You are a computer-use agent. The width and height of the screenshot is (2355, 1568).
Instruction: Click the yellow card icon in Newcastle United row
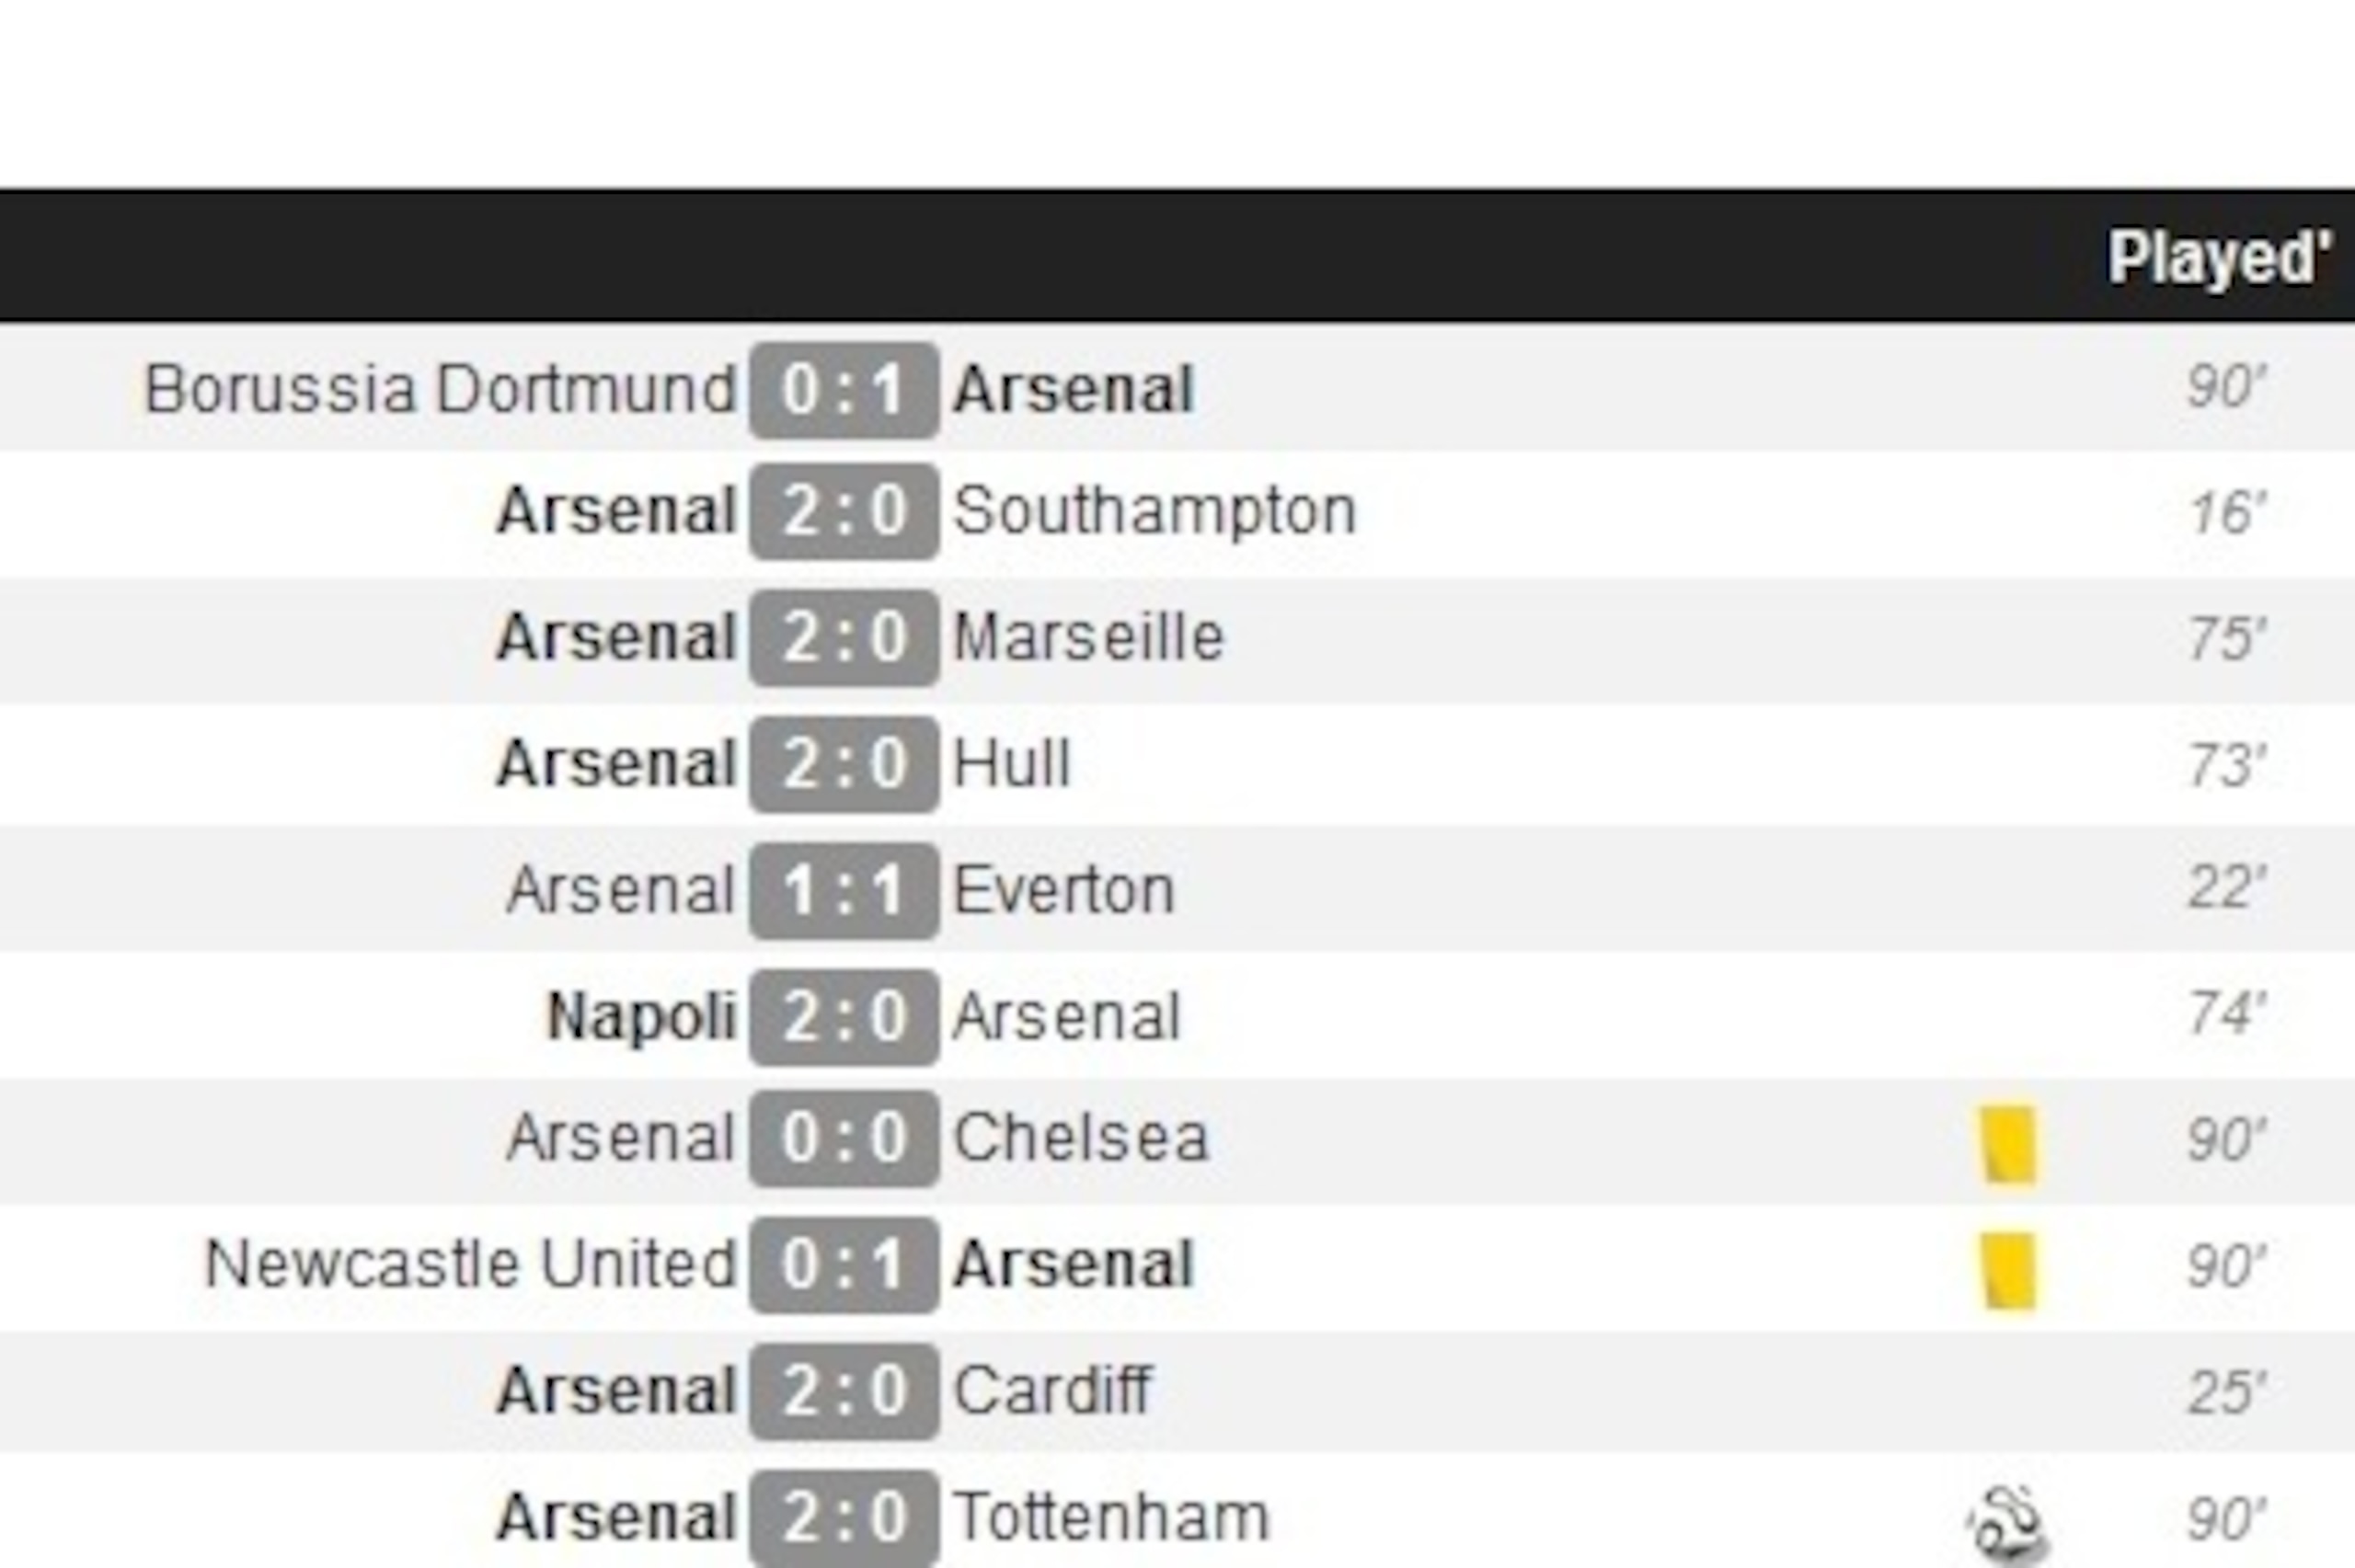click(x=2009, y=1270)
